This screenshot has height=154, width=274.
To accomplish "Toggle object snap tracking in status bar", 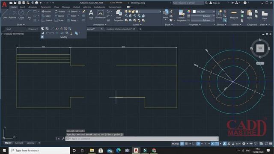I will click(212, 144).
